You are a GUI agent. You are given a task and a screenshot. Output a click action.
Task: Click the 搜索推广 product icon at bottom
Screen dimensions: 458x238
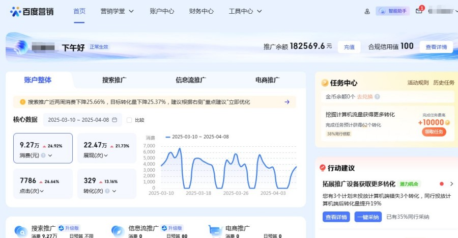click(21, 231)
